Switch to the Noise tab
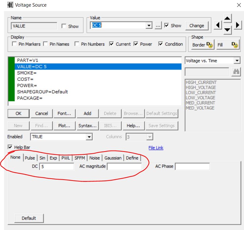244x230 pixels. tap(94, 158)
